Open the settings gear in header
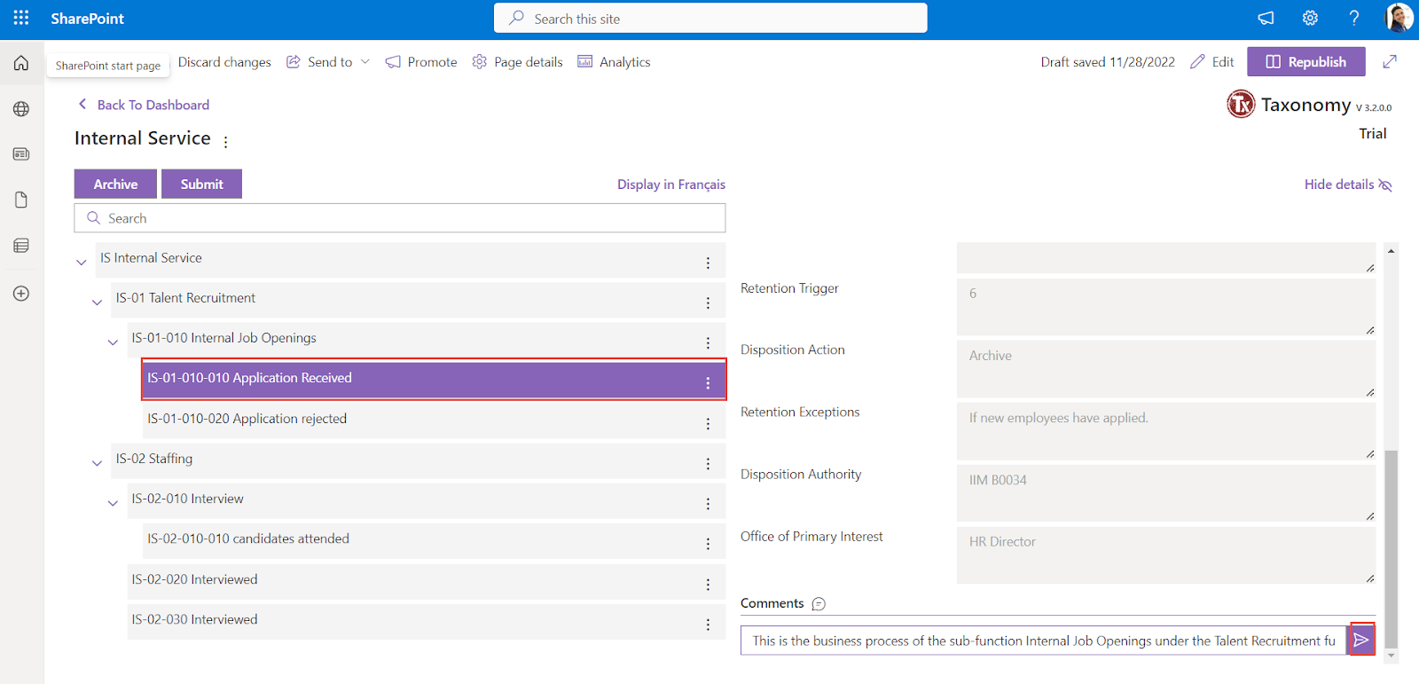The width and height of the screenshot is (1419, 684). [1310, 18]
